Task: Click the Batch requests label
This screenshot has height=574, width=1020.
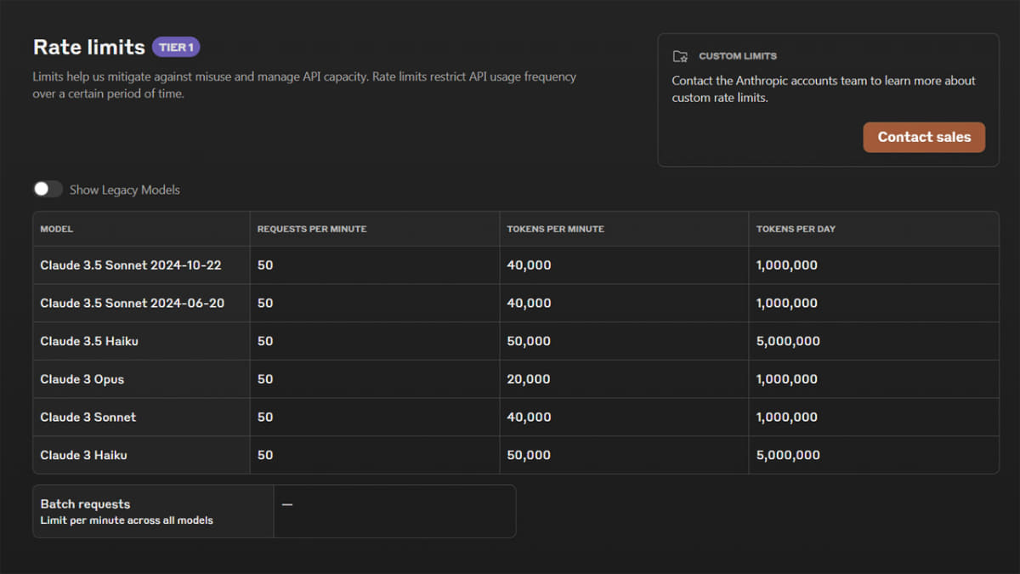Action: point(85,504)
